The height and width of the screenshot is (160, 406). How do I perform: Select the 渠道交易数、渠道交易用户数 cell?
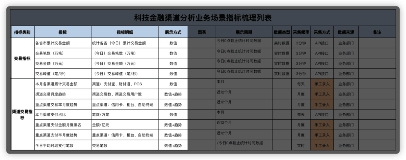pyautogui.click(x=125, y=94)
